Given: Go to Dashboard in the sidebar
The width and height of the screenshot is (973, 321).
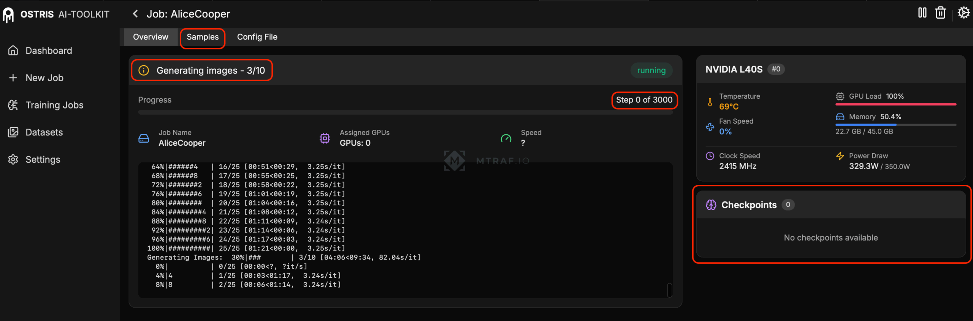Looking at the screenshot, I should coord(49,51).
